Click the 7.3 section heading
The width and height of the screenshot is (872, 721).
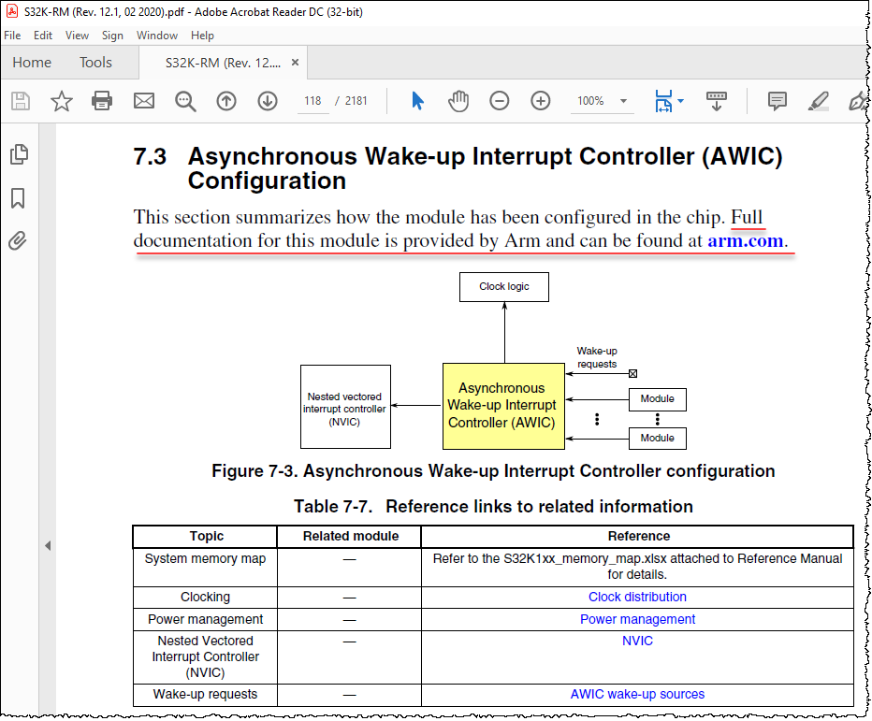pos(458,168)
